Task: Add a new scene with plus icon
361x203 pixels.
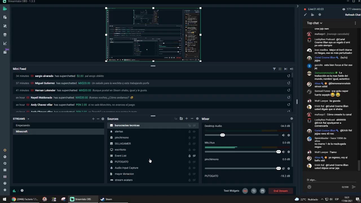Action: pyautogui.click(x=93, y=119)
